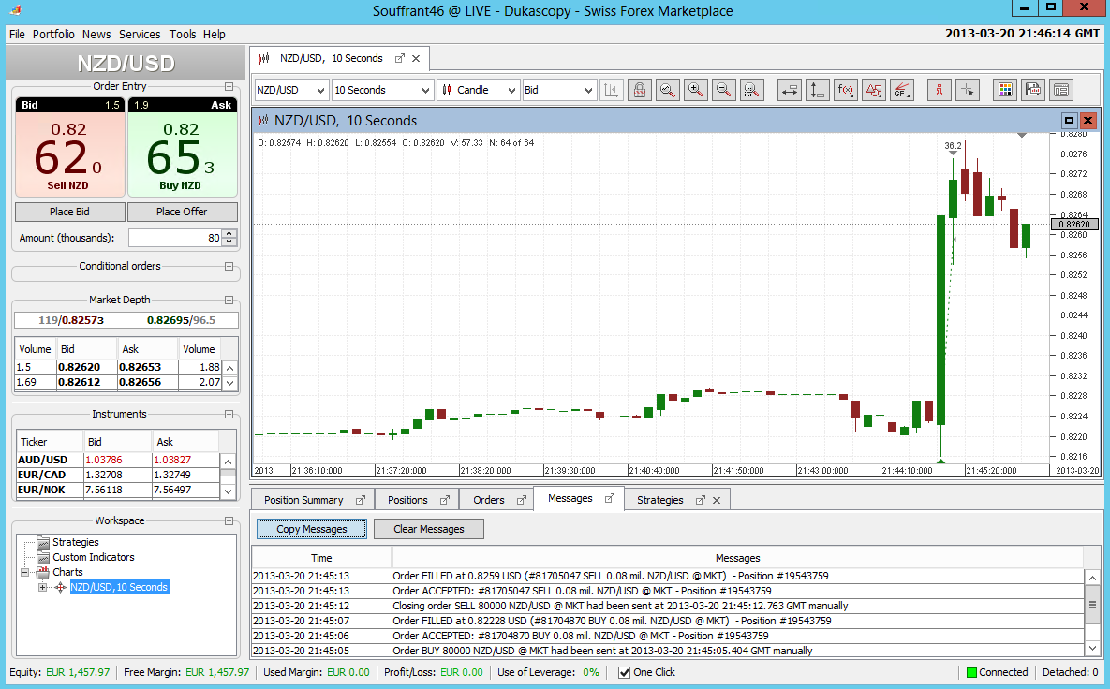Zoom in on the NZD/USD chart
Screen dimensions: 1110x689
pos(696,90)
